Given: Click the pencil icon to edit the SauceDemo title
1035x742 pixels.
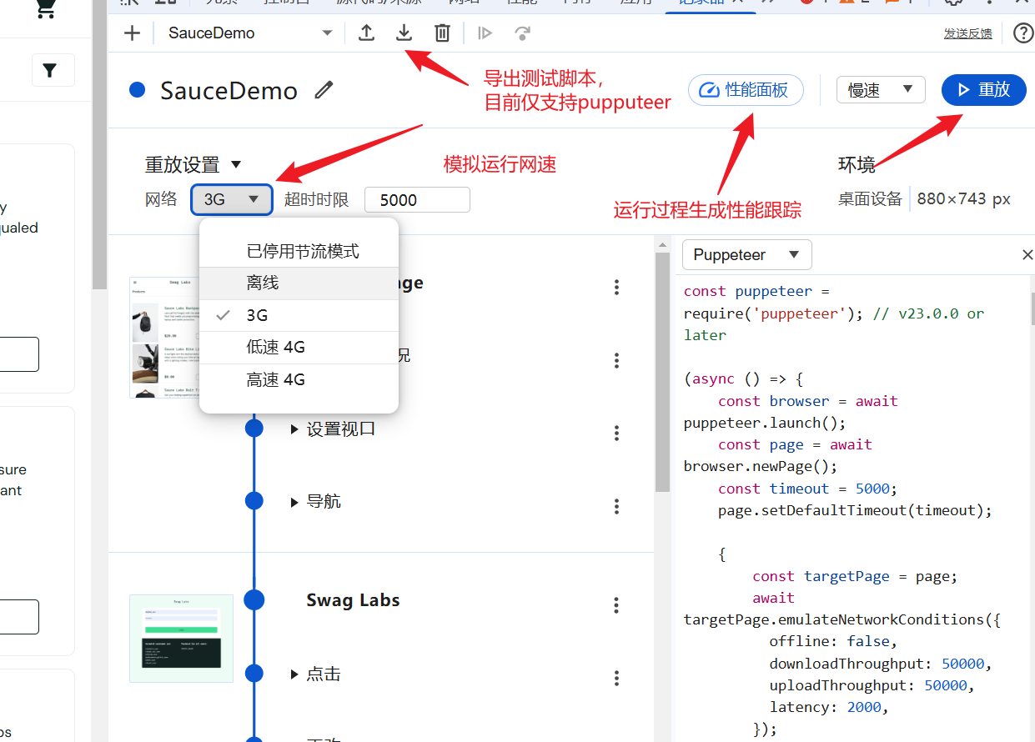Looking at the screenshot, I should click(324, 89).
